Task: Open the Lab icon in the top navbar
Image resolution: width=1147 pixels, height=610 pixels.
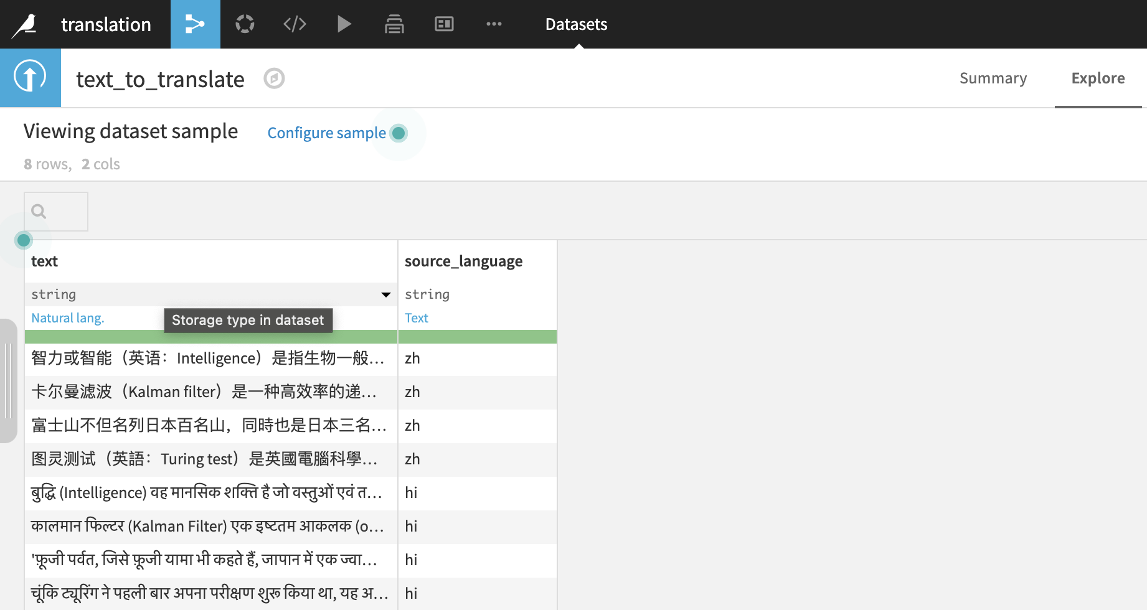Action: click(245, 24)
